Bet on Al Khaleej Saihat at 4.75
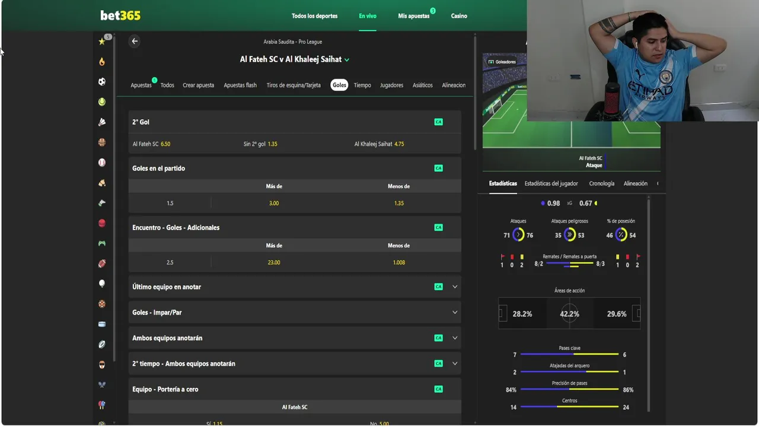The image size is (759, 427). click(x=379, y=144)
